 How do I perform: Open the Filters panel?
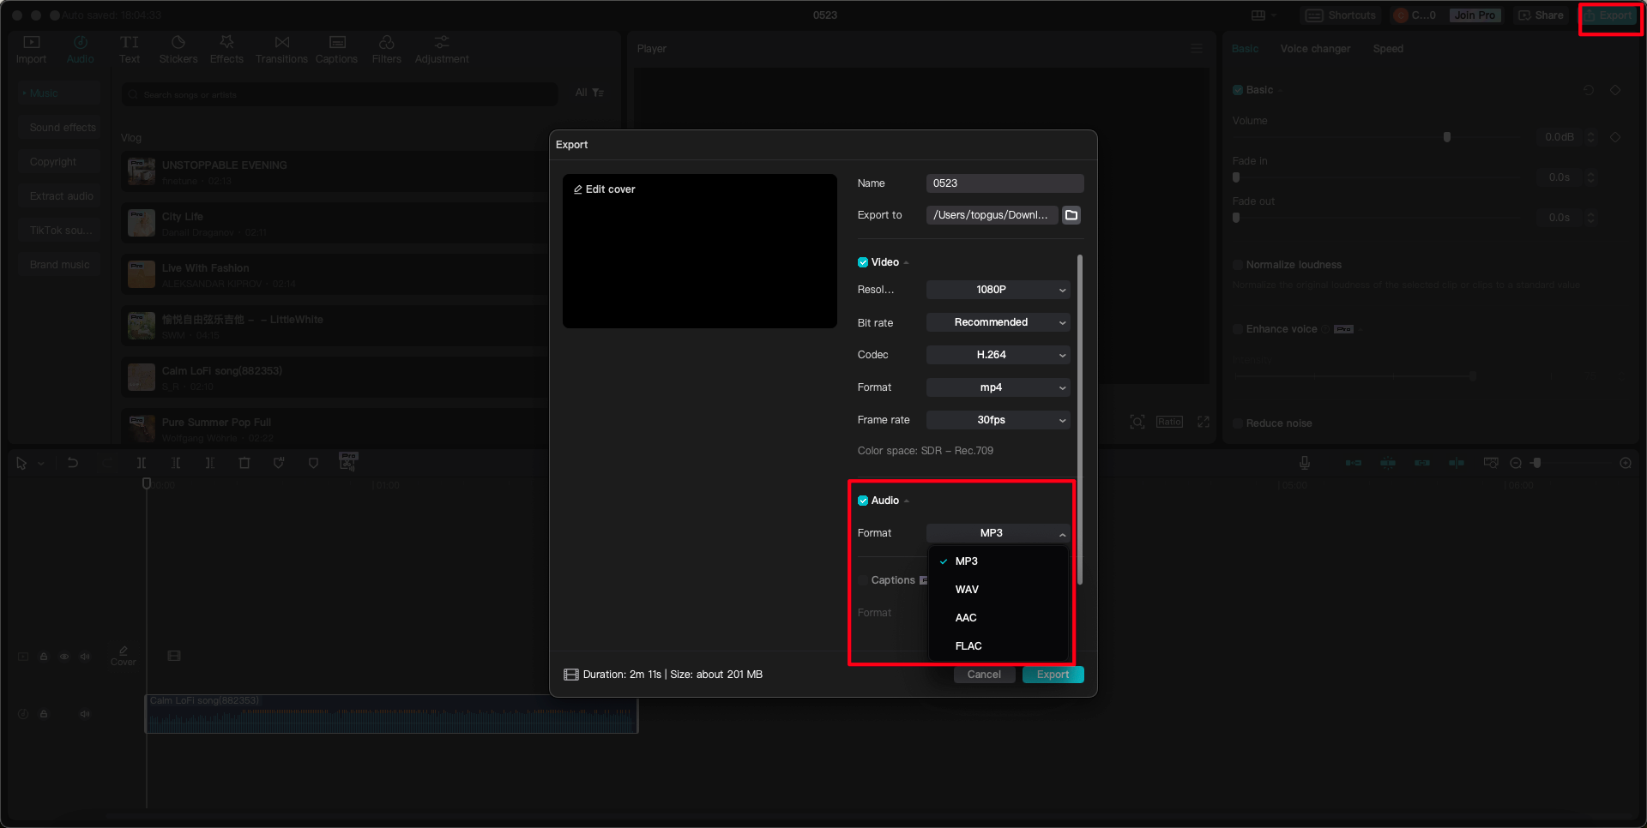(x=386, y=48)
